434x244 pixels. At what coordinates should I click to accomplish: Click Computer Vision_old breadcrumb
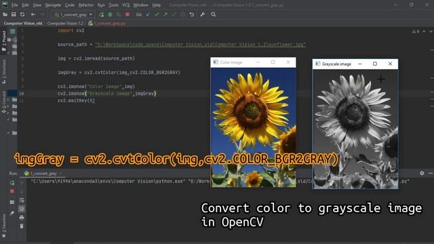(x=23, y=24)
